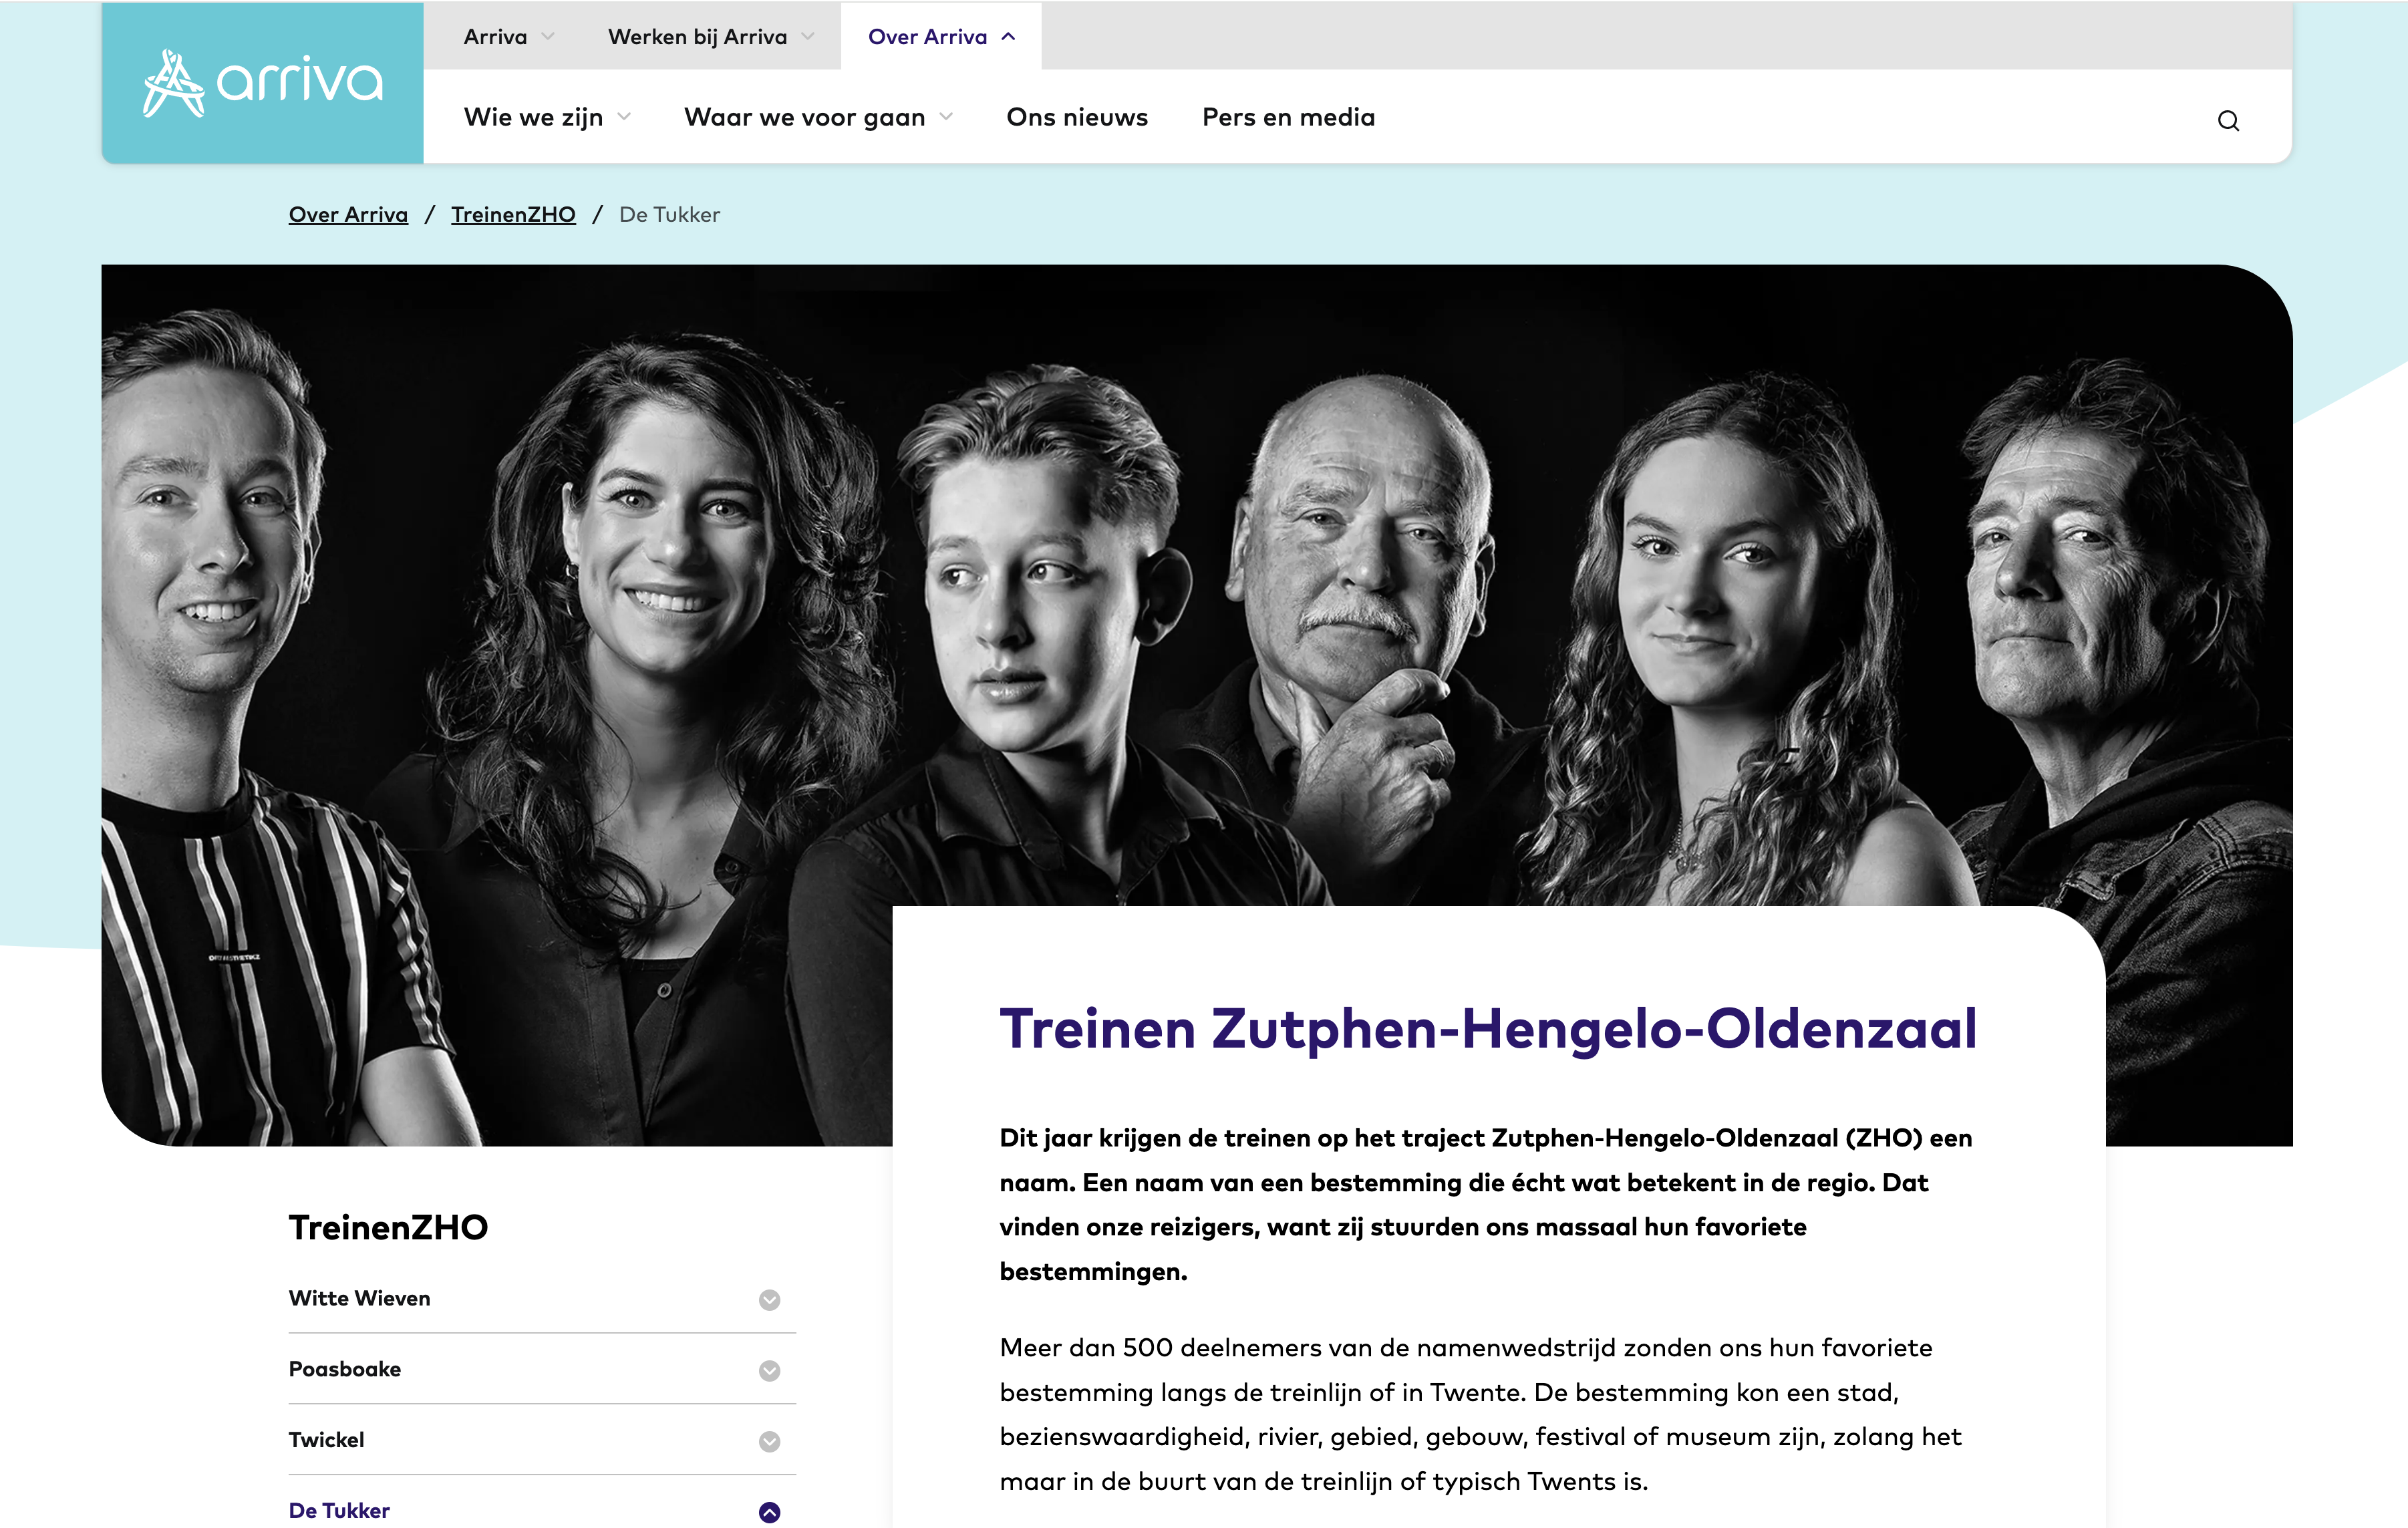Viewport: 2408px width, 1528px height.
Task: Follow the Over Arriva breadcrumb link
Action: 348,214
